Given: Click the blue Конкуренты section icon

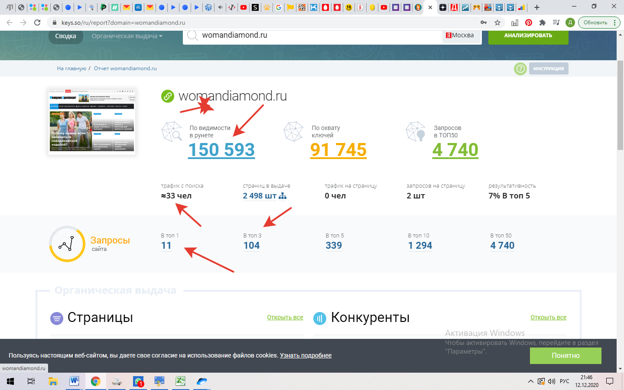Looking at the screenshot, I should pos(320,318).
